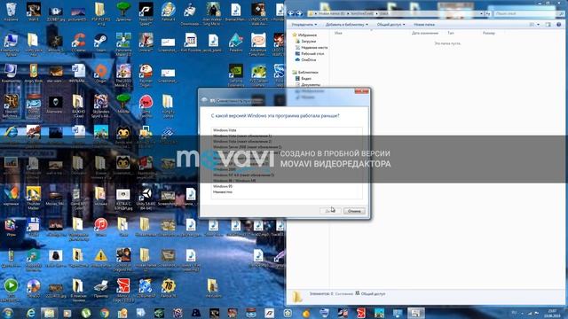Sort by Дата изменения column header
Screen dimensions: 568x319
point(424,33)
